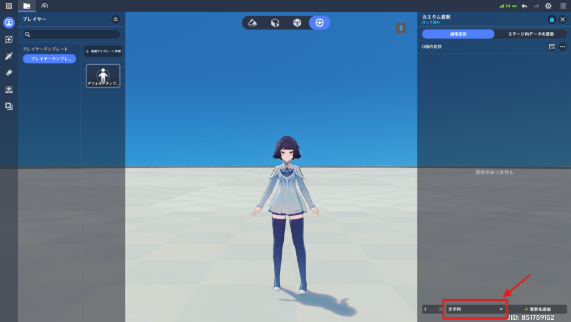Switch to 通常変数 tab
Screen dimensions: 571x322
pos(458,34)
